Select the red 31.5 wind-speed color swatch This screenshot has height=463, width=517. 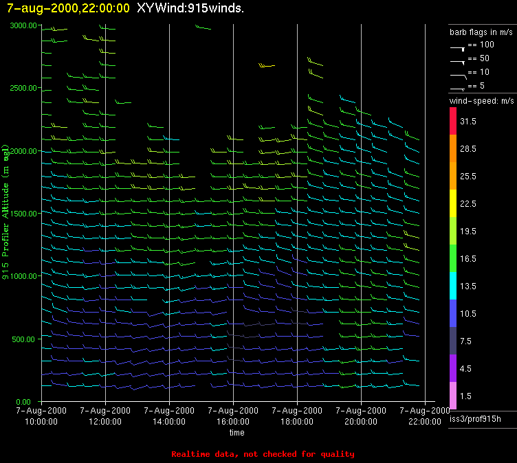point(453,121)
